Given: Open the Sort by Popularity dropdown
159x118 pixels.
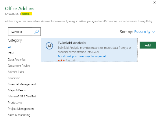Looking at the screenshot, I should (x=144, y=32).
